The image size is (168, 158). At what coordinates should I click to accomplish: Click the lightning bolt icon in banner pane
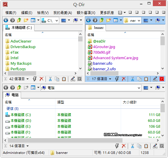coord(117,79)
